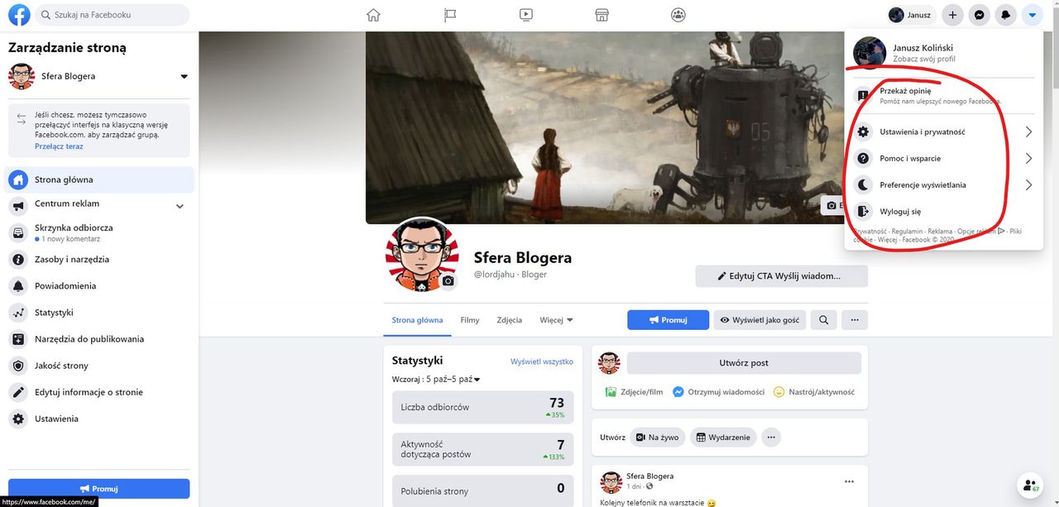Click the camera icon on the profile picture
The height and width of the screenshot is (507, 1059).
(448, 281)
